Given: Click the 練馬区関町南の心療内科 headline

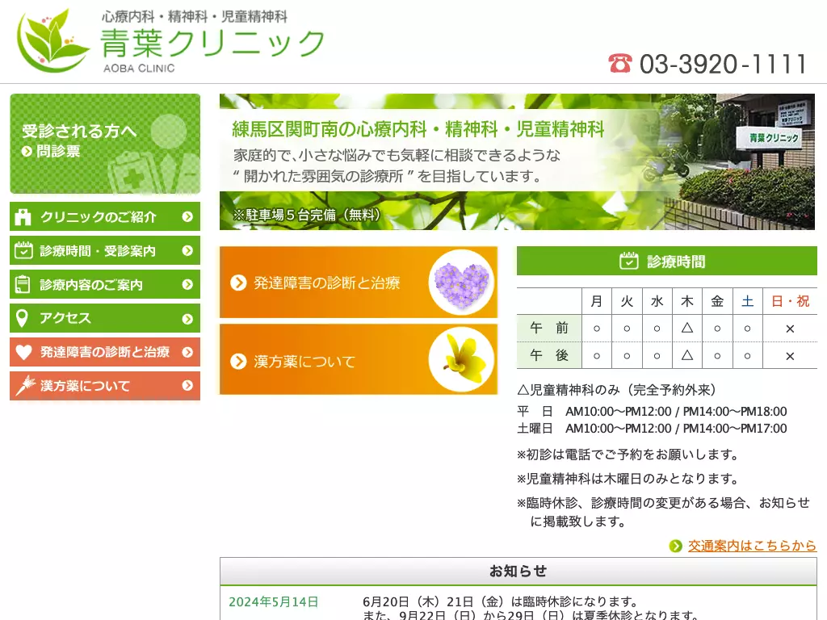Looking at the screenshot, I should (x=418, y=129).
